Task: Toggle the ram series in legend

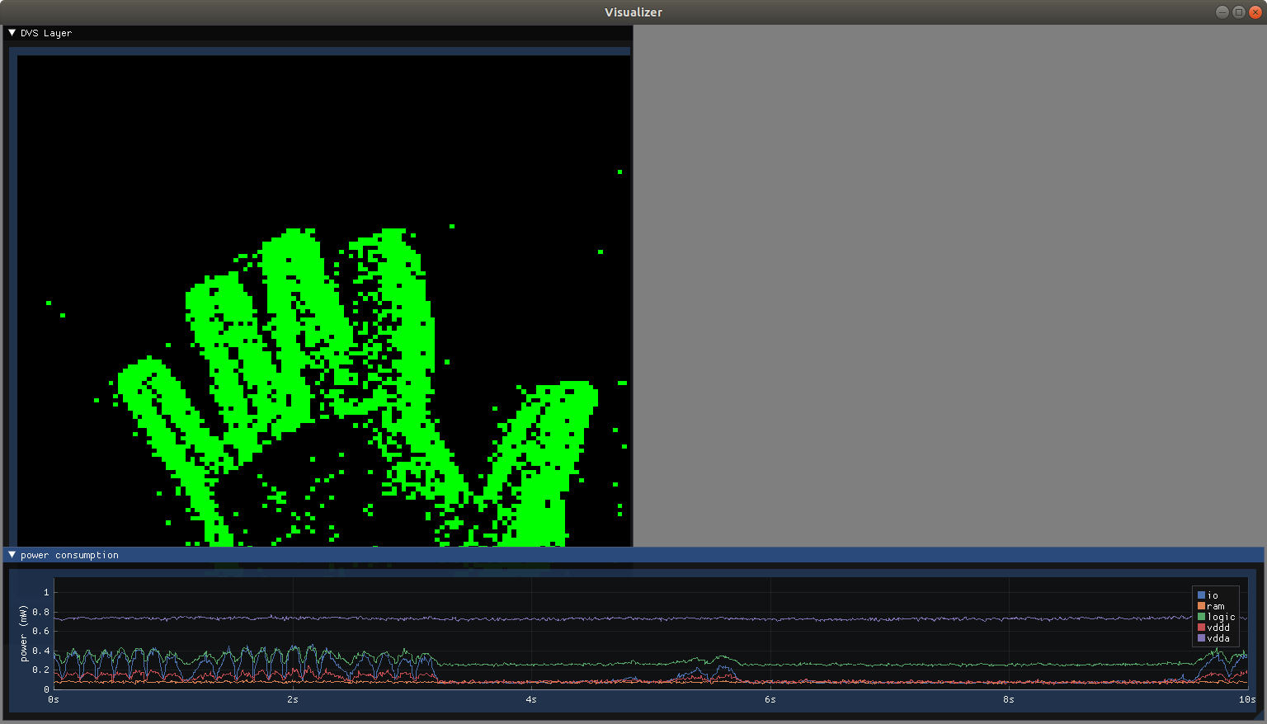Action: pos(1211,606)
